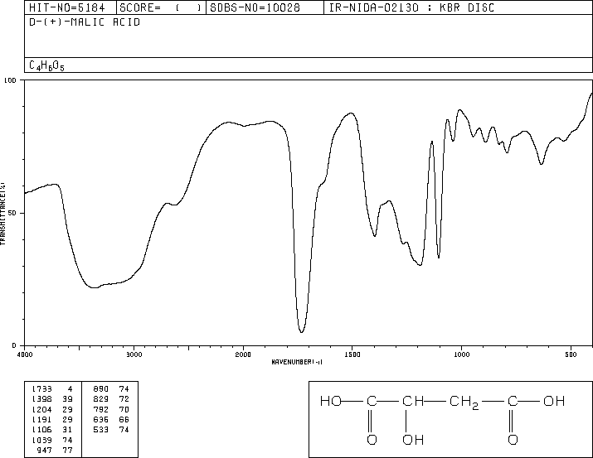Click the OH at the structure's right end
593x458 pixels.
[554, 401]
